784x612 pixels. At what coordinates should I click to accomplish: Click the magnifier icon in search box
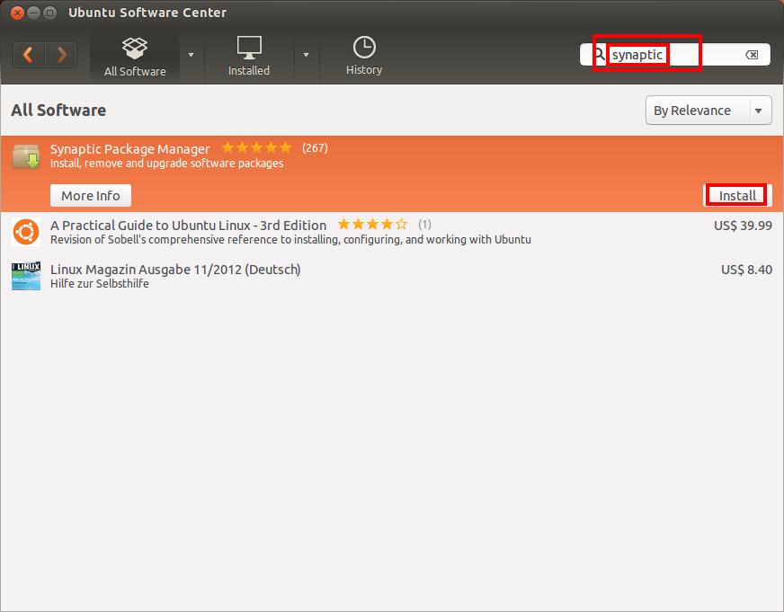600,55
